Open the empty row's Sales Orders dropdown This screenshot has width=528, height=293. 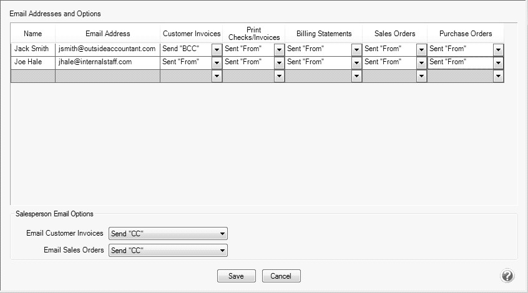tap(421, 75)
